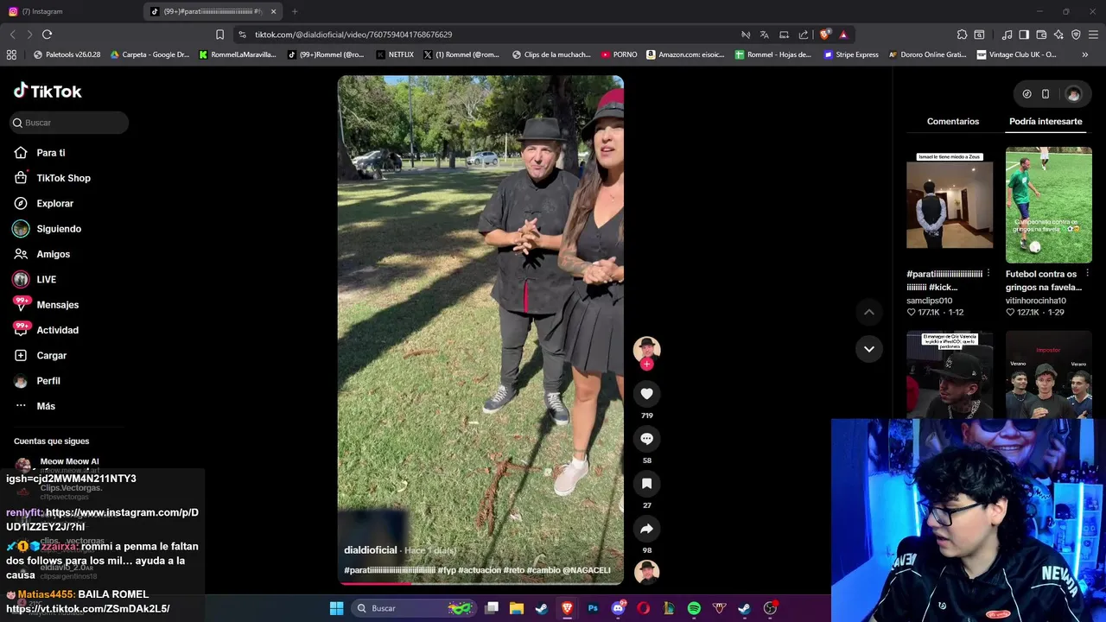Open samclips010 profile link
The height and width of the screenshot is (622, 1106).
[x=929, y=301]
